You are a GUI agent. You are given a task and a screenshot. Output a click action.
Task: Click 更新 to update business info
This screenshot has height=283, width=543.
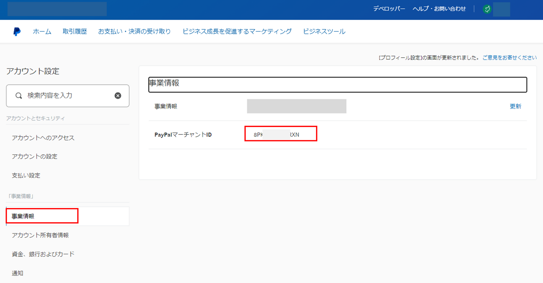(515, 106)
